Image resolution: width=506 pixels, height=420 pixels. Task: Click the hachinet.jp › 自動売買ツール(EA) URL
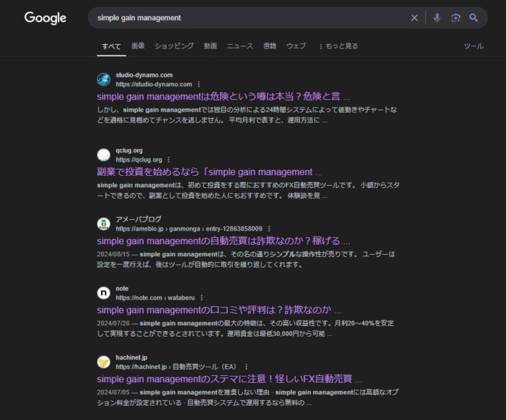(177, 367)
